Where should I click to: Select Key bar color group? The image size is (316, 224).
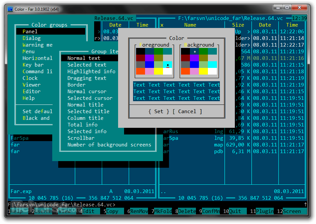[33, 65]
